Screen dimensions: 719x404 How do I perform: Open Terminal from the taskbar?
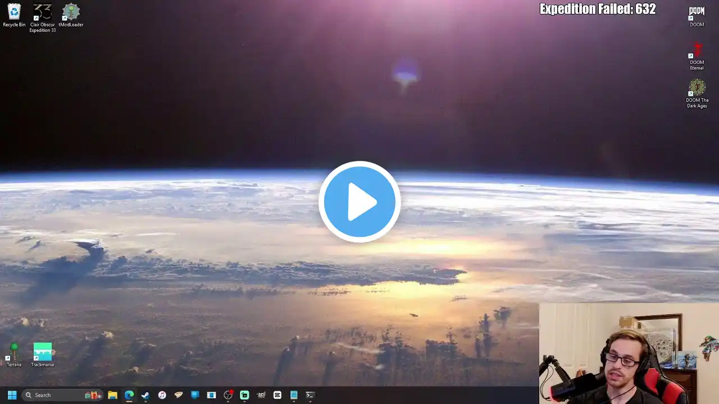[310, 395]
